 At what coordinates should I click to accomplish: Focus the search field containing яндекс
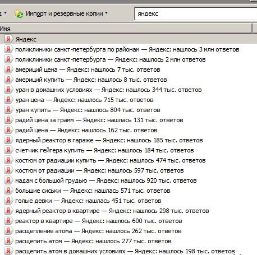coord(196,14)
